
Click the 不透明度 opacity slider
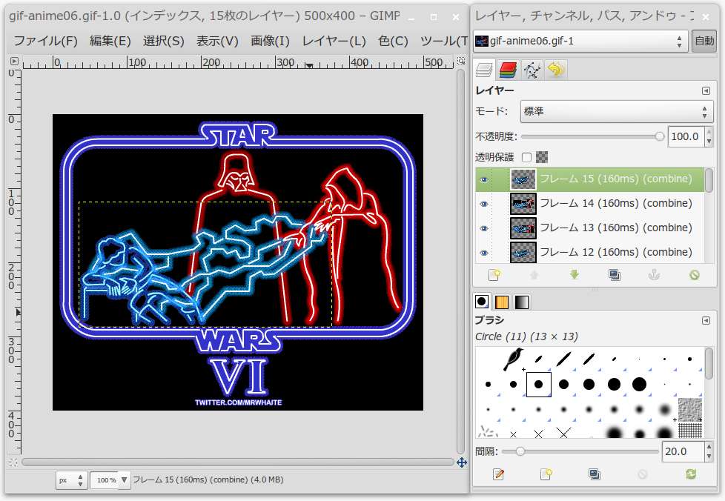593,136
